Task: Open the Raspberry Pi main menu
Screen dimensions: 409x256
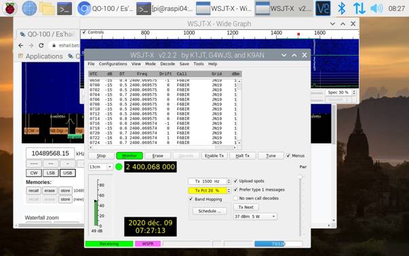Action: [x=9, y=8]
